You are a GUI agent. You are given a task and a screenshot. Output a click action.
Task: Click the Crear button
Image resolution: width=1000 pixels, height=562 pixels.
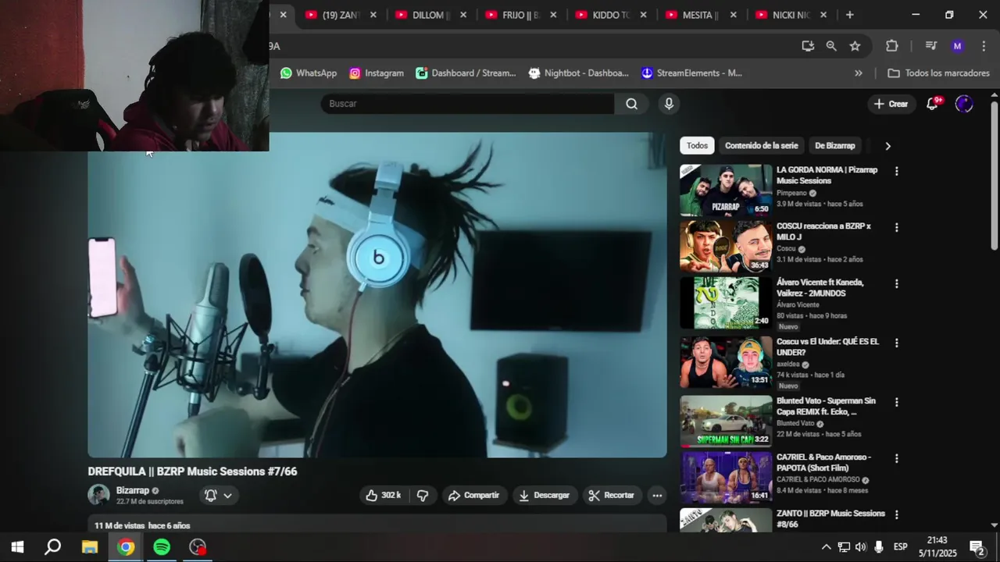tap(891, 104)
